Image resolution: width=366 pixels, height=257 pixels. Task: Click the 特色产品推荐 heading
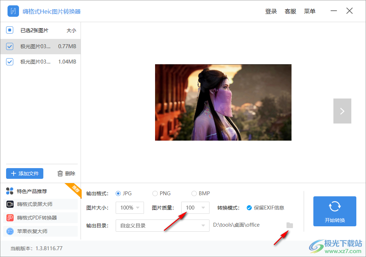[32, 191]
